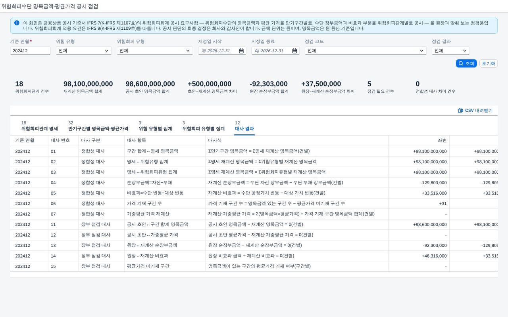Open the 점검 코드 dropdown
Image resolution: width=508 pixels, height=317 pixels.
(x=366, y=51)
